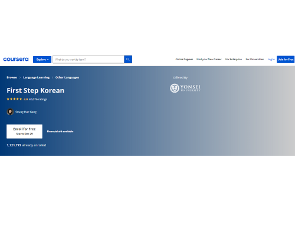This screenshot has height=236, width=295.
Task: Open the 40,076 ratings link
Action: [38, 99]
